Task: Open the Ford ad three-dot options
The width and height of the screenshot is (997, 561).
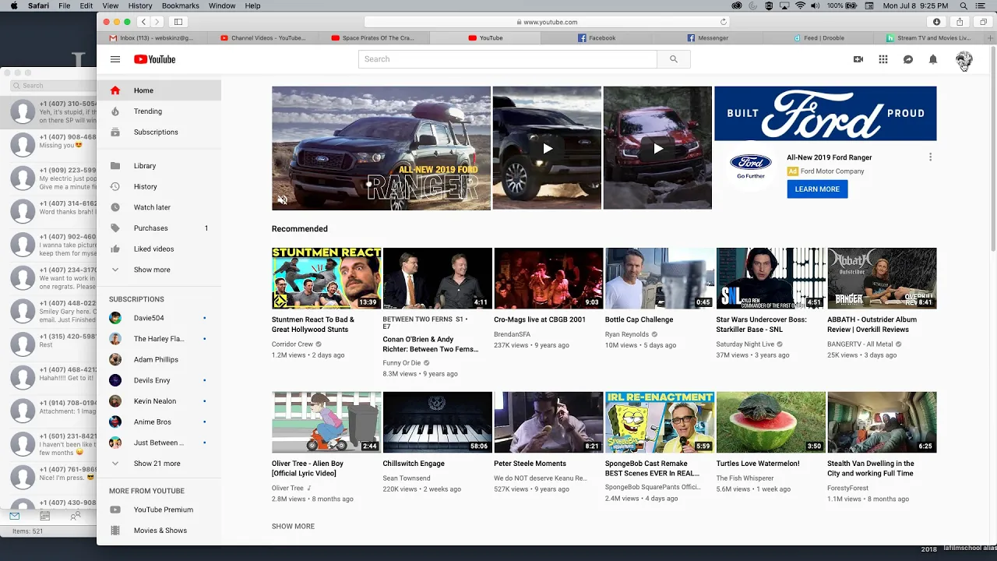Action: [x=930, y=157]
